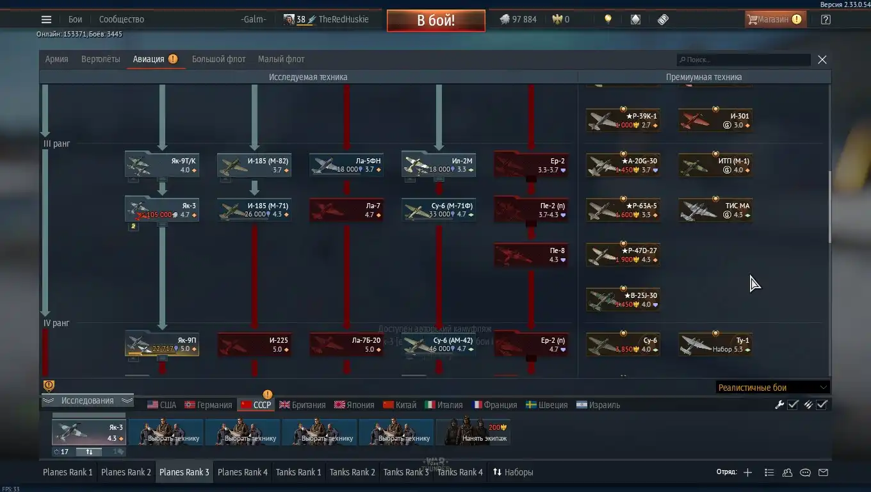Image resolution: width=871 pixels, height=492 pixels.
Task: Select the premium B-25J-30 aircraft
Action: point(623,299)
